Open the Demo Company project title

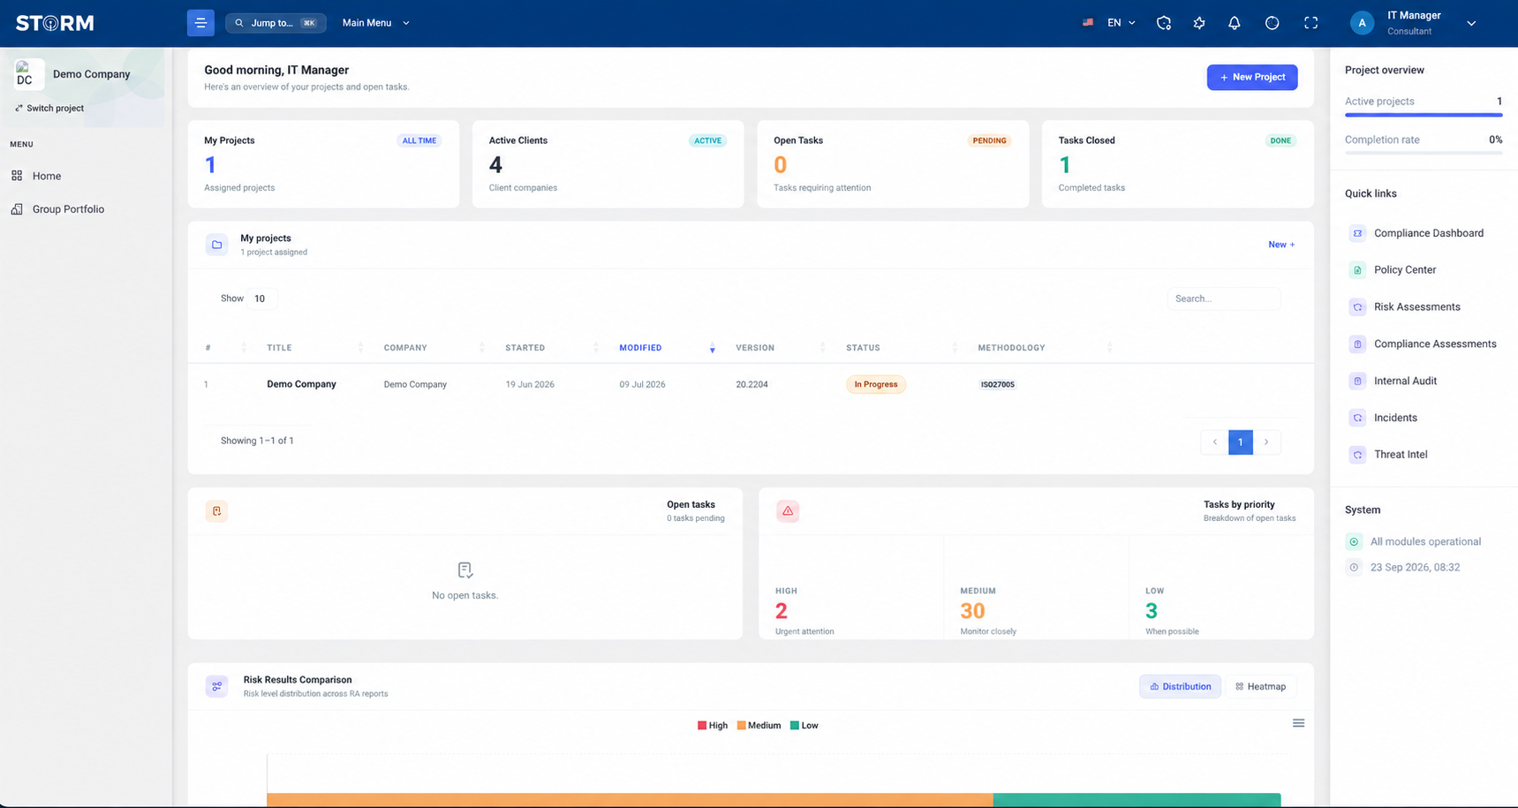coord(301,384)
